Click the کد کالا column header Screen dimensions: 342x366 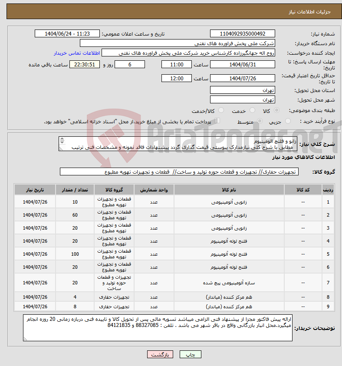coord(303,190)
